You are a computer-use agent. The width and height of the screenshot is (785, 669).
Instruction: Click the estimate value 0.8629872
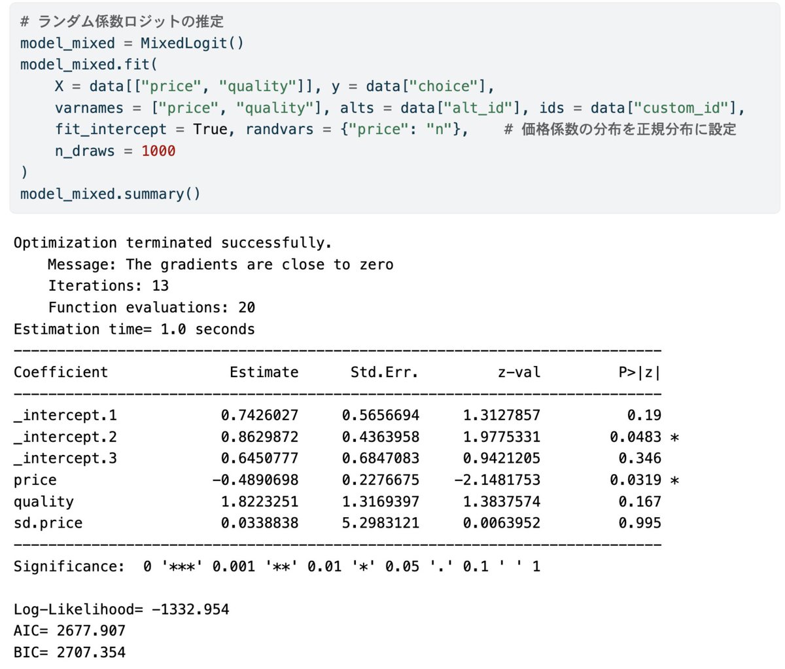[x=260, y=437]
